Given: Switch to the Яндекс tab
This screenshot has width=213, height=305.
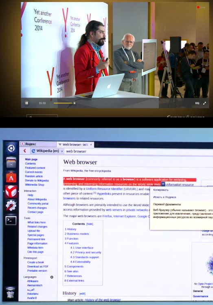Looking at the screenshot, I should pyautogui.click(x=38, y=144).
